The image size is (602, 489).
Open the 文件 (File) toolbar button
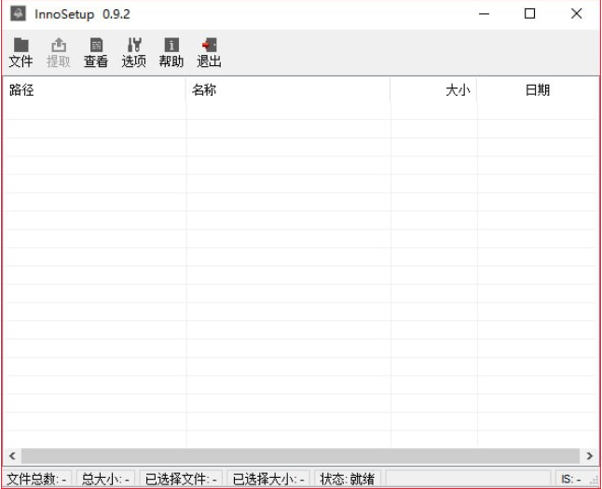(21, 52)
